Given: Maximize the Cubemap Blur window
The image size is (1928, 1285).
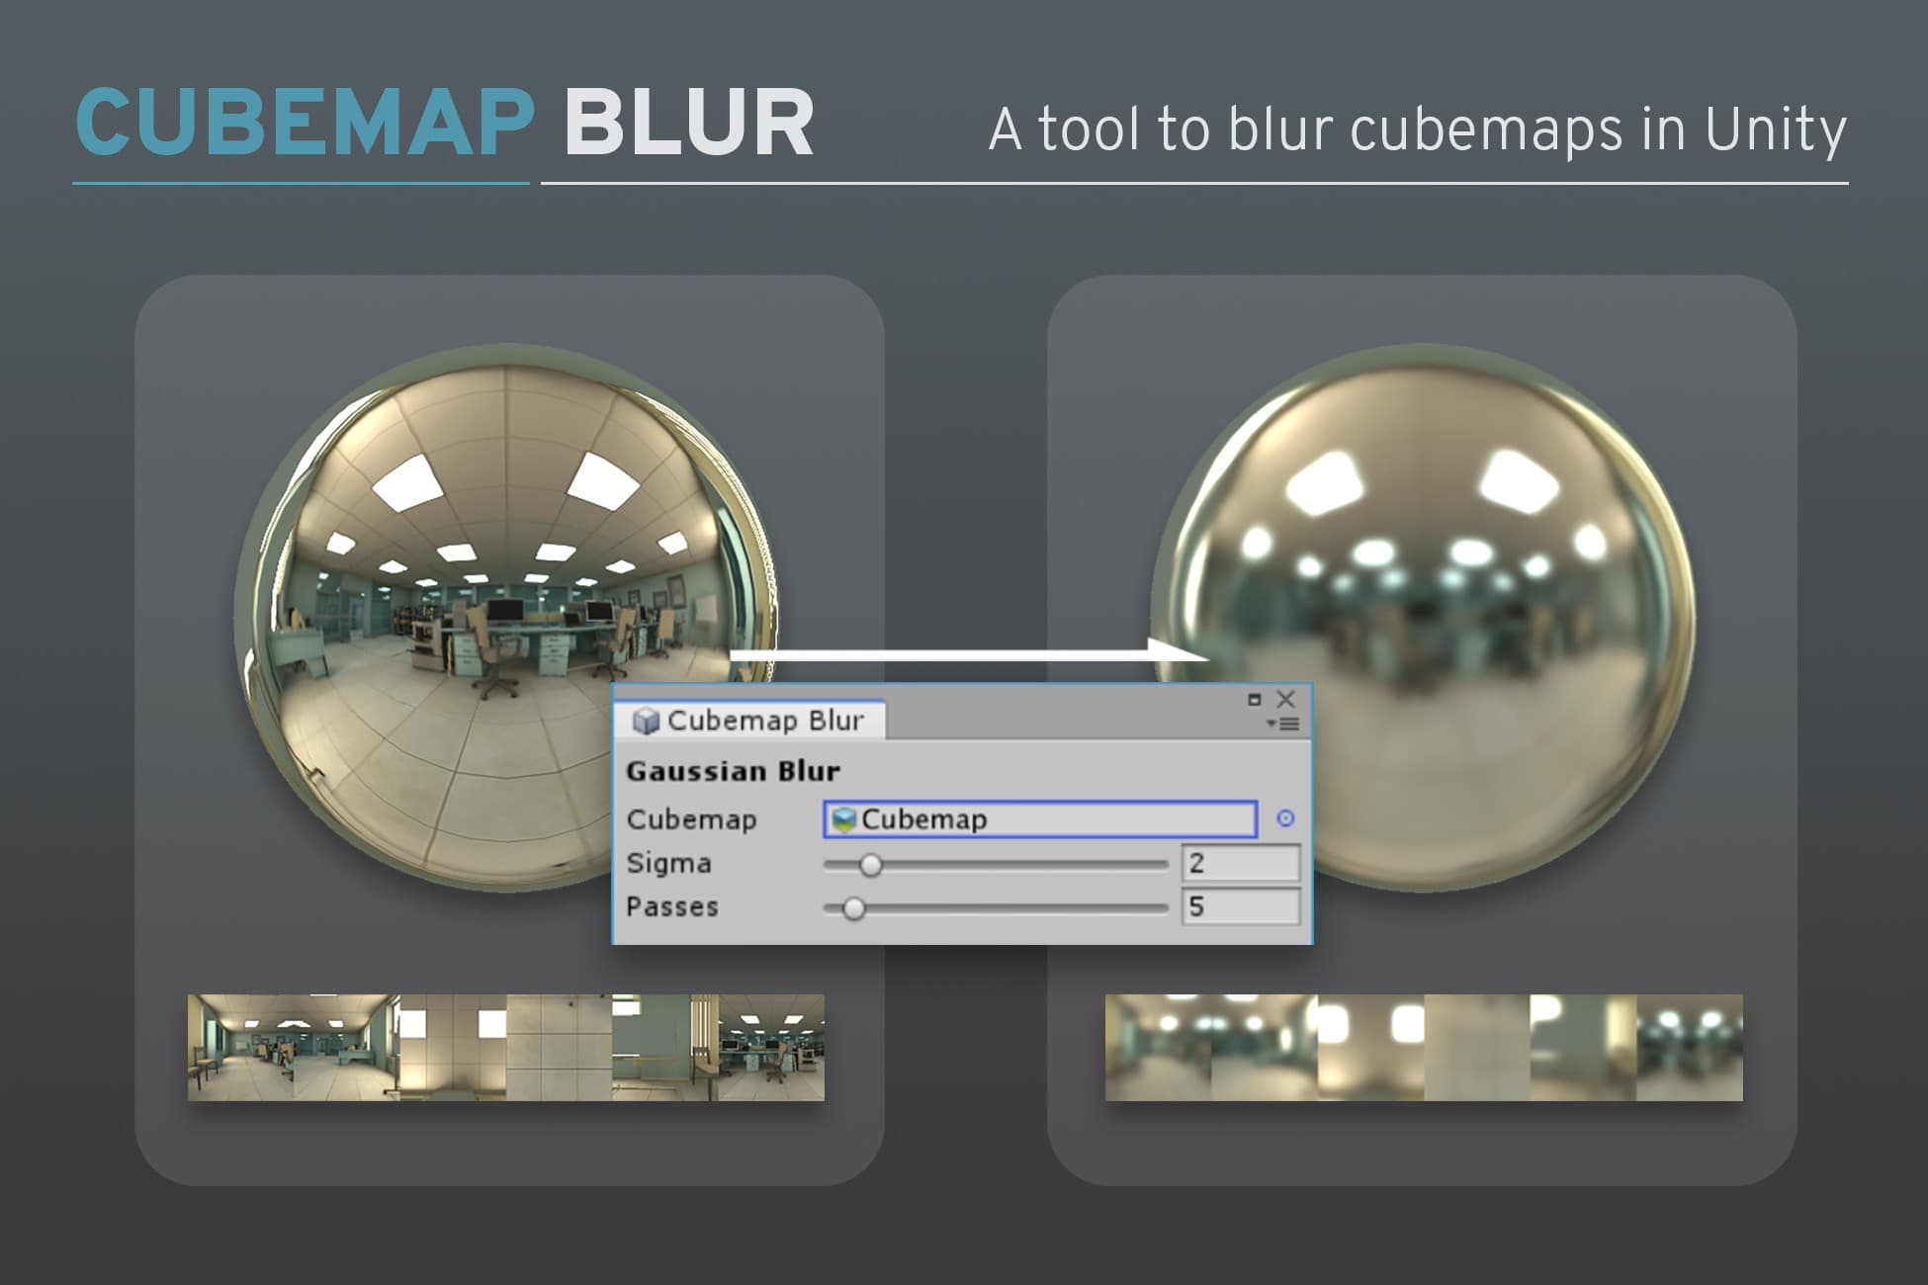Looking at the screenshot, I should pyautogui.click(x=1255, y=700).
